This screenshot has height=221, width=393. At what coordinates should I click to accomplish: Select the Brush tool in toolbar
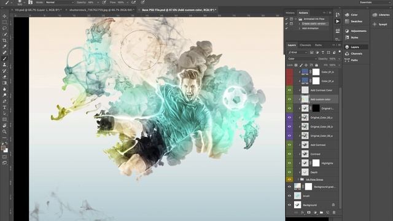(x=4, y=59)
